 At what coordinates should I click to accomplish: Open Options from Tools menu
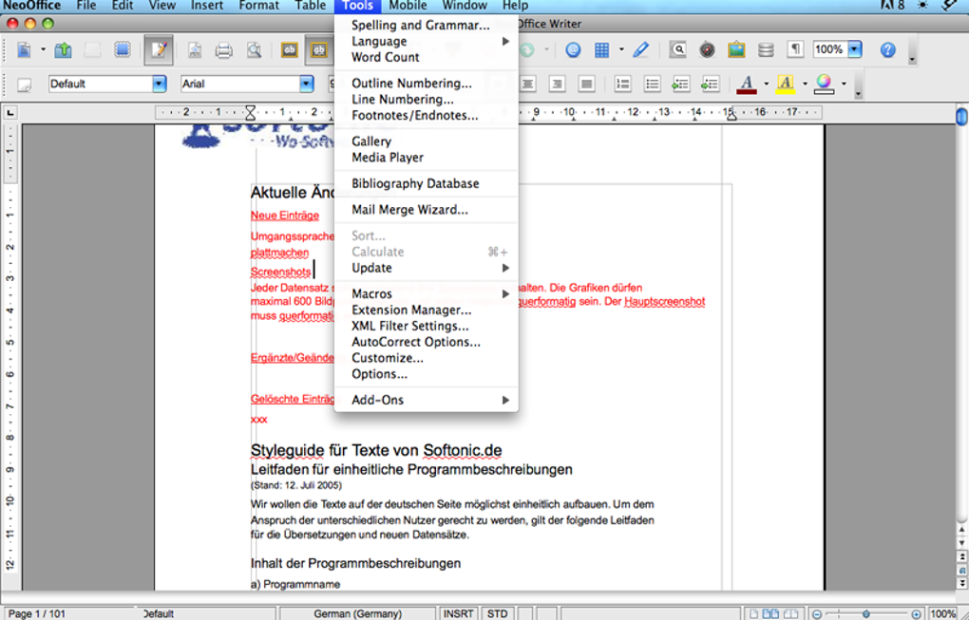(x=426, y=374)
